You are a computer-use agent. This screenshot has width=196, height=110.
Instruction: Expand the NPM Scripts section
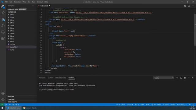tap(13, 102)
